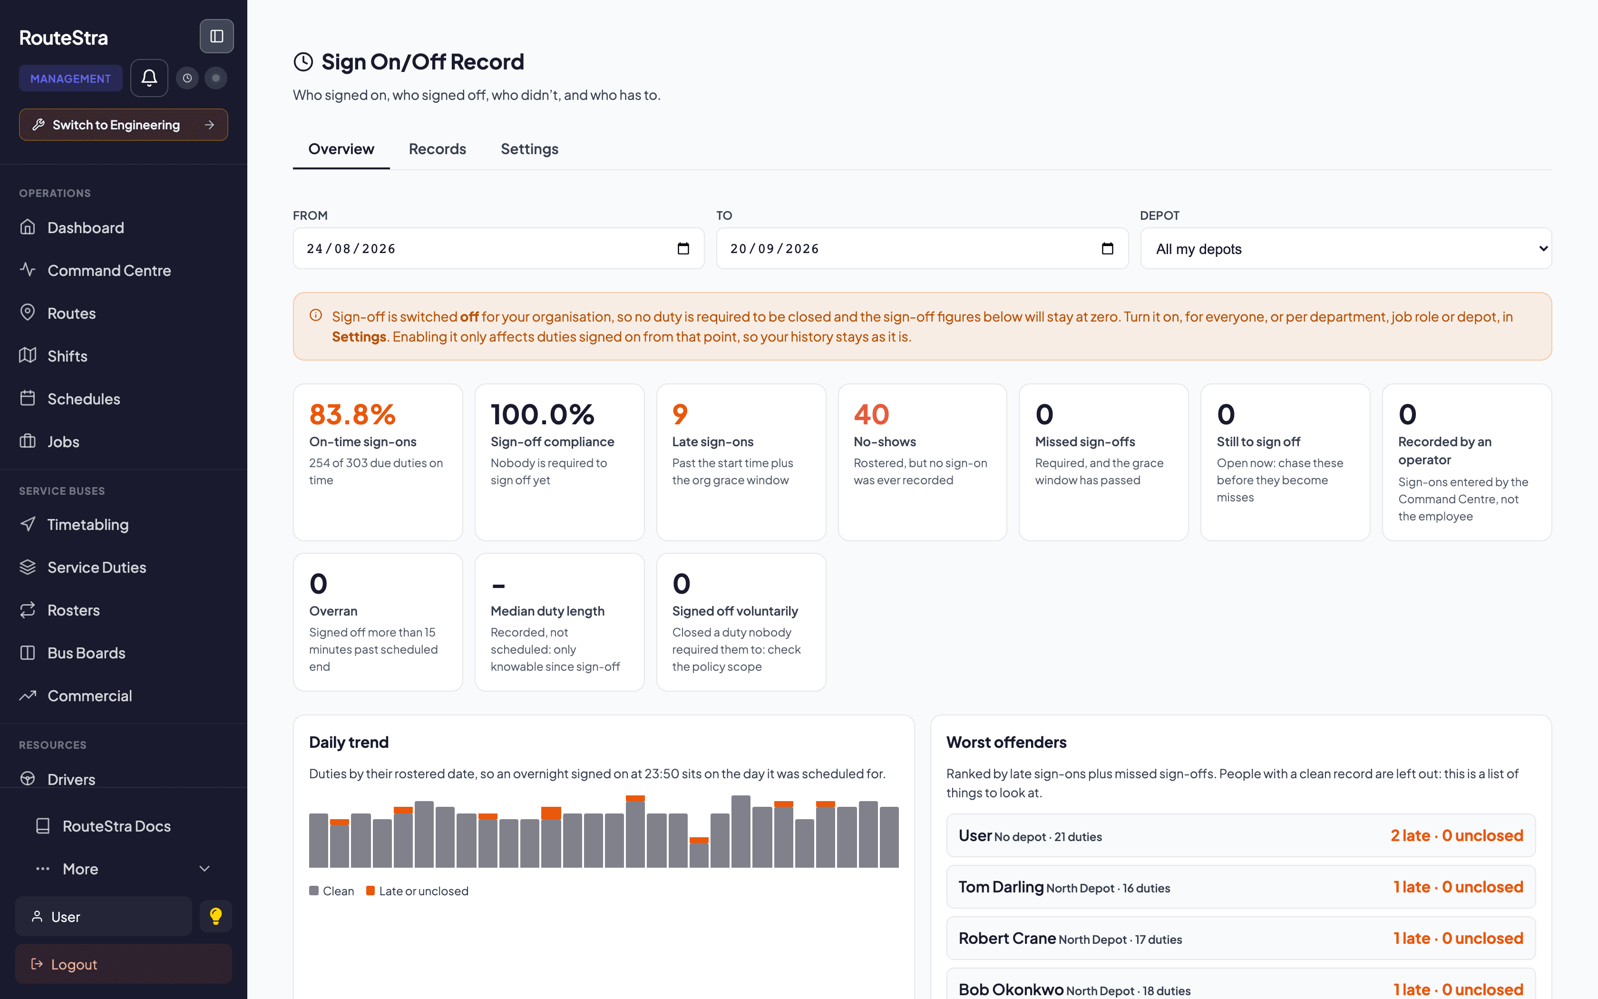Open Dashboard from the sidebar
Screen dimensions: 1598x999
point(124,227)
